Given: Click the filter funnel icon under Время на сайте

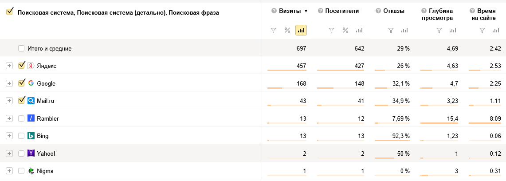Looking at the screenshot, I should click(482, 30).
